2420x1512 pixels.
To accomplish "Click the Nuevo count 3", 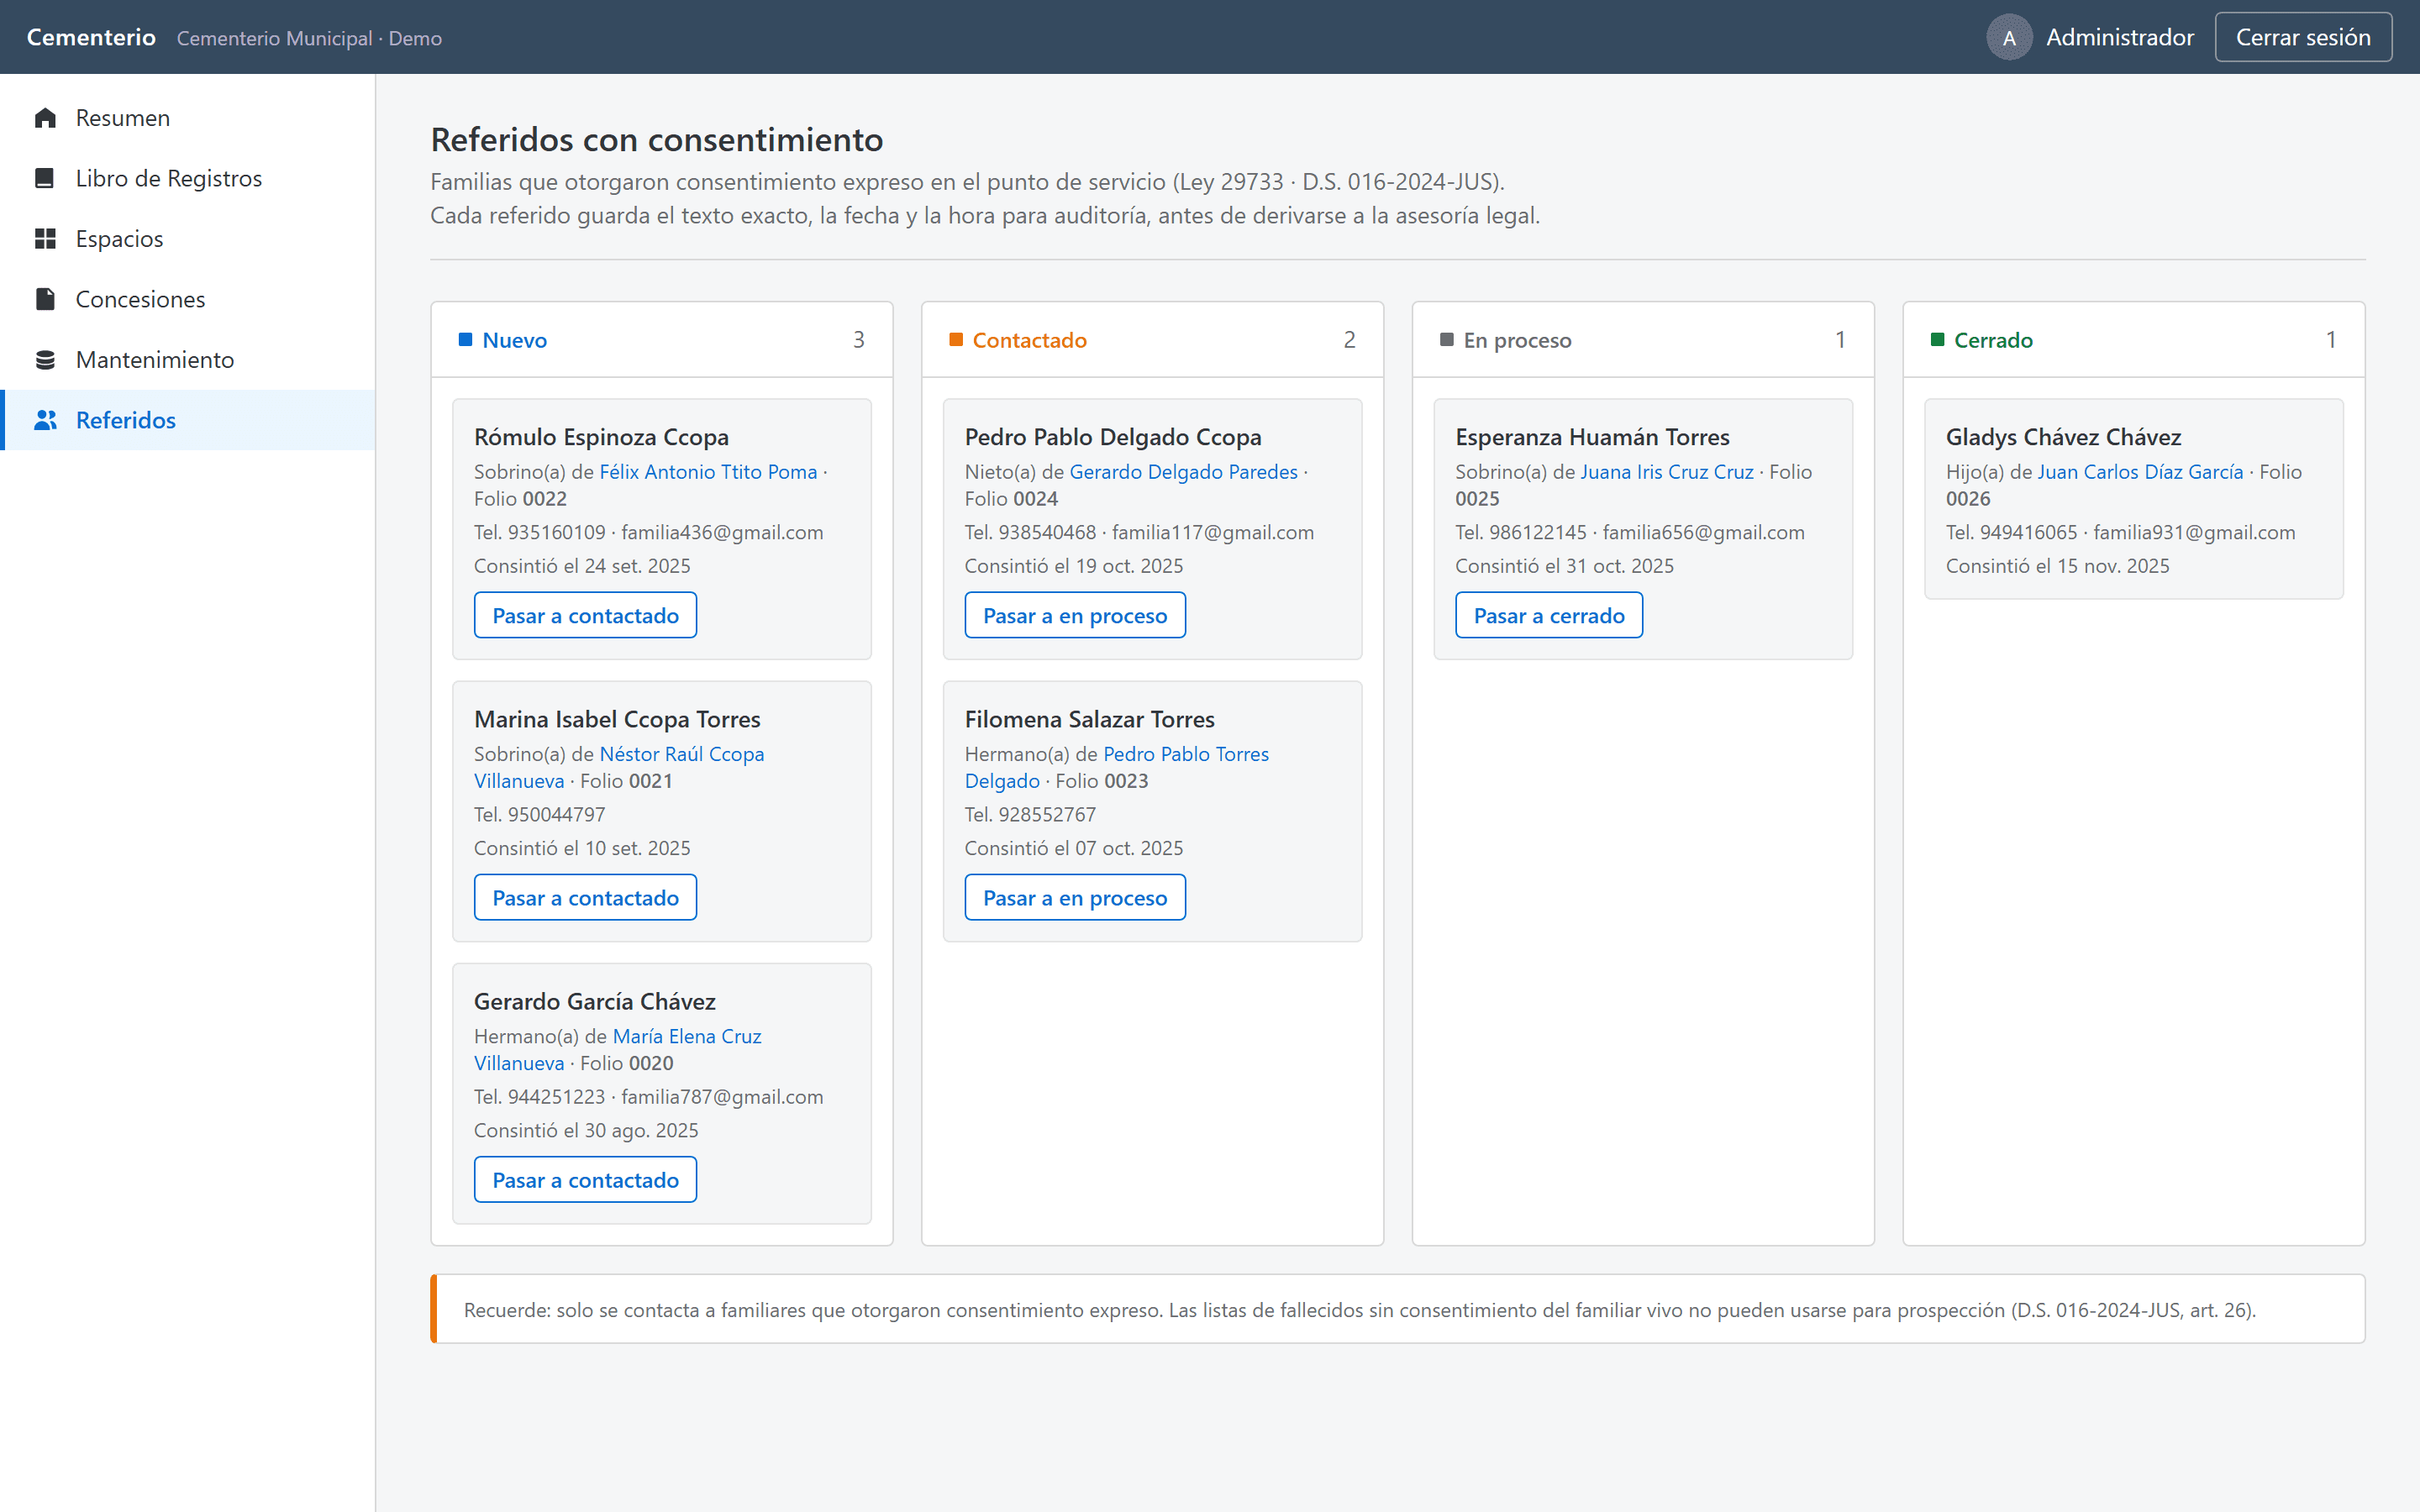I will point(858,340).
